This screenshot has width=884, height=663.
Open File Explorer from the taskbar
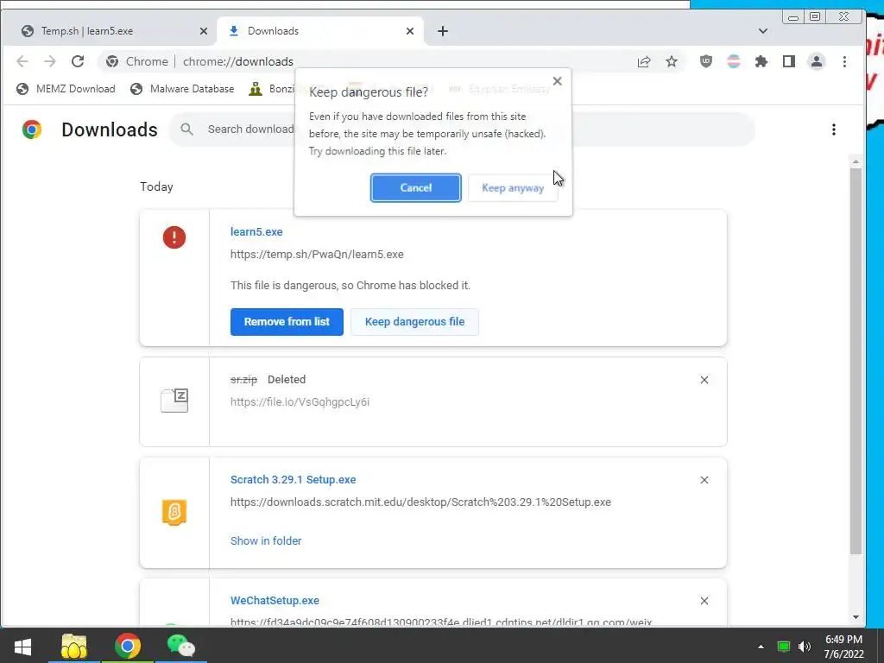pyautogui.click(x=74, y=646)
